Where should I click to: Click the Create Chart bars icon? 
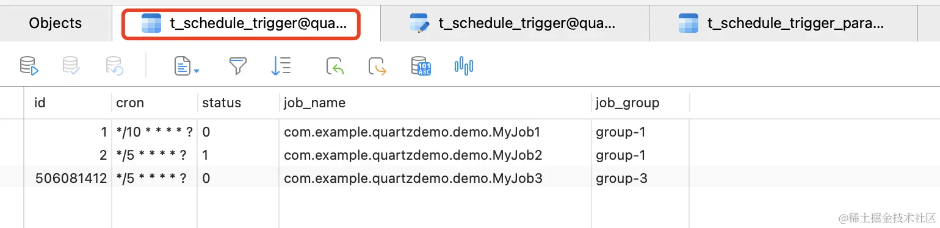pyautogui.click(x=464, y=66)
